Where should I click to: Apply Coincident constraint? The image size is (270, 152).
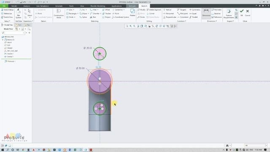coord(183,17)
